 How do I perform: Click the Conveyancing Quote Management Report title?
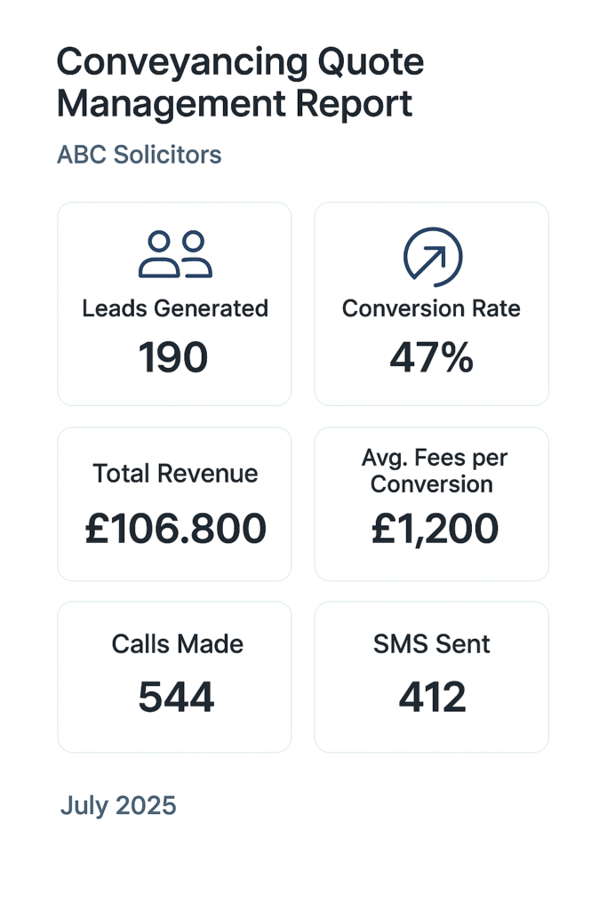tap(240, 83)
